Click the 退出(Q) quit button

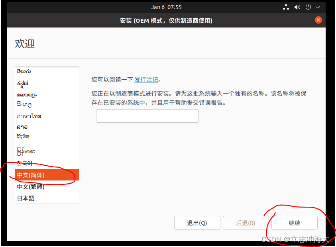[x=197, y=223]
